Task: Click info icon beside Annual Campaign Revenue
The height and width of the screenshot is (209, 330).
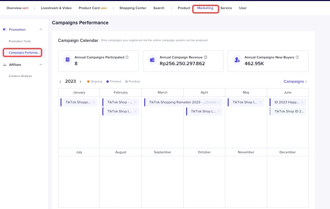Action: pos(205,57)
